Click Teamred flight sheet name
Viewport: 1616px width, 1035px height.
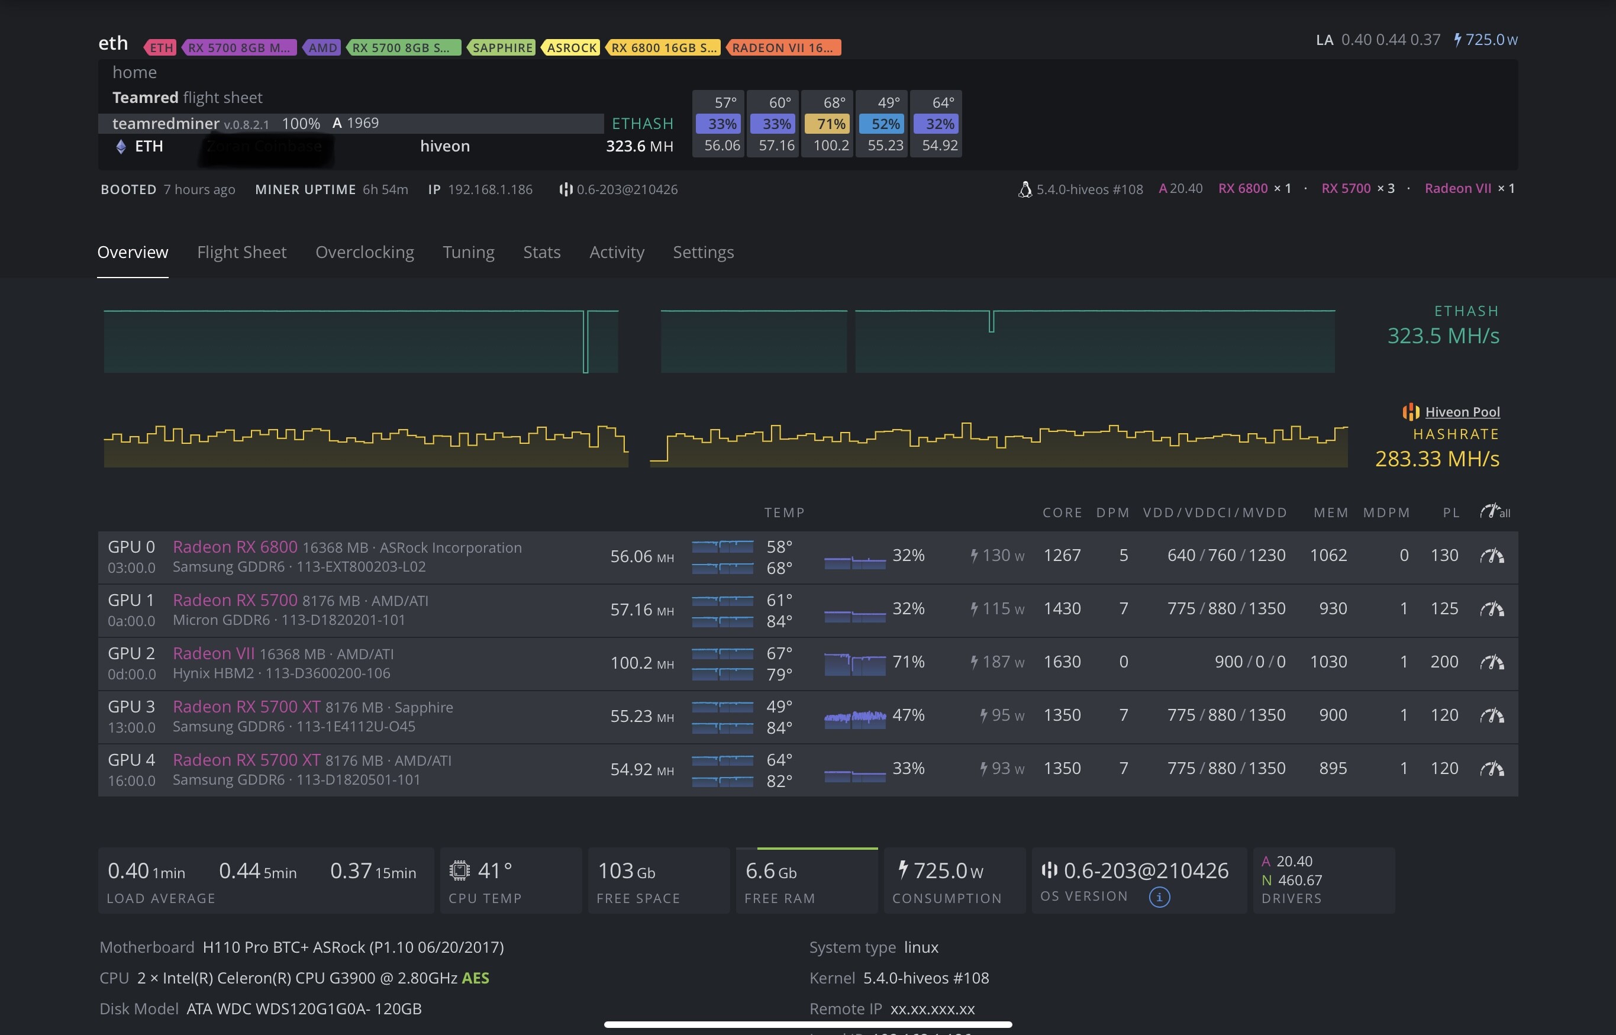[x=187, y=98]
